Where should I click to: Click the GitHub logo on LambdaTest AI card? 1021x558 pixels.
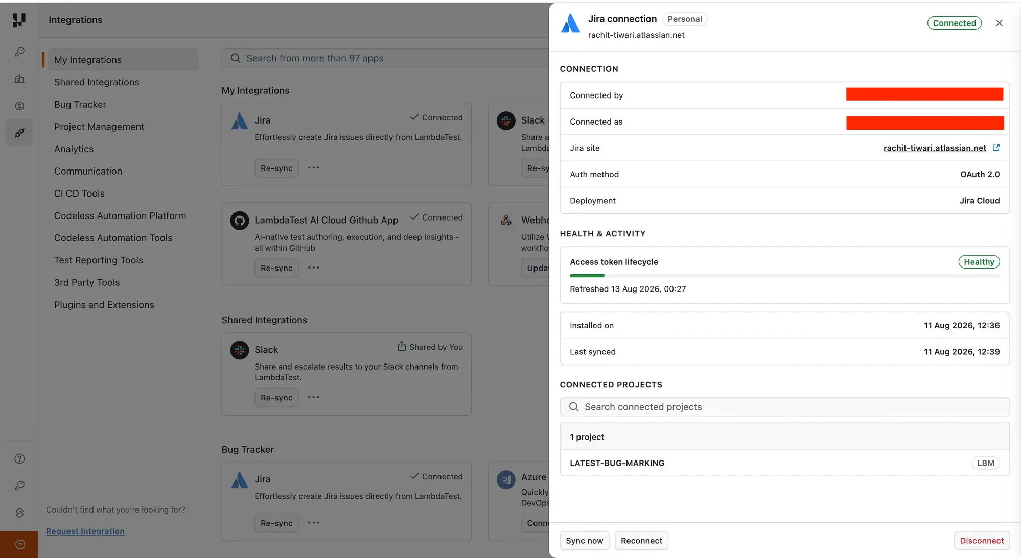pos(239,221)
